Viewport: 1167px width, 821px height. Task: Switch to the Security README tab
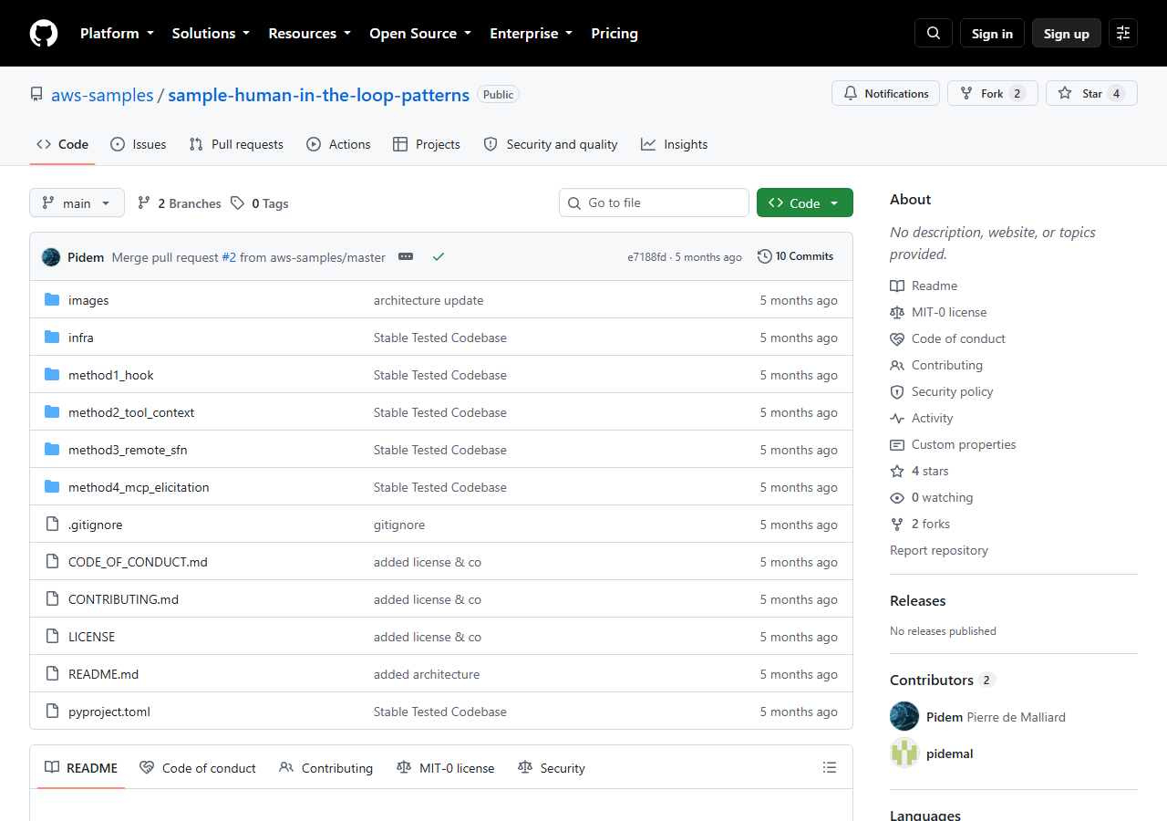click(x=552, y=768)
